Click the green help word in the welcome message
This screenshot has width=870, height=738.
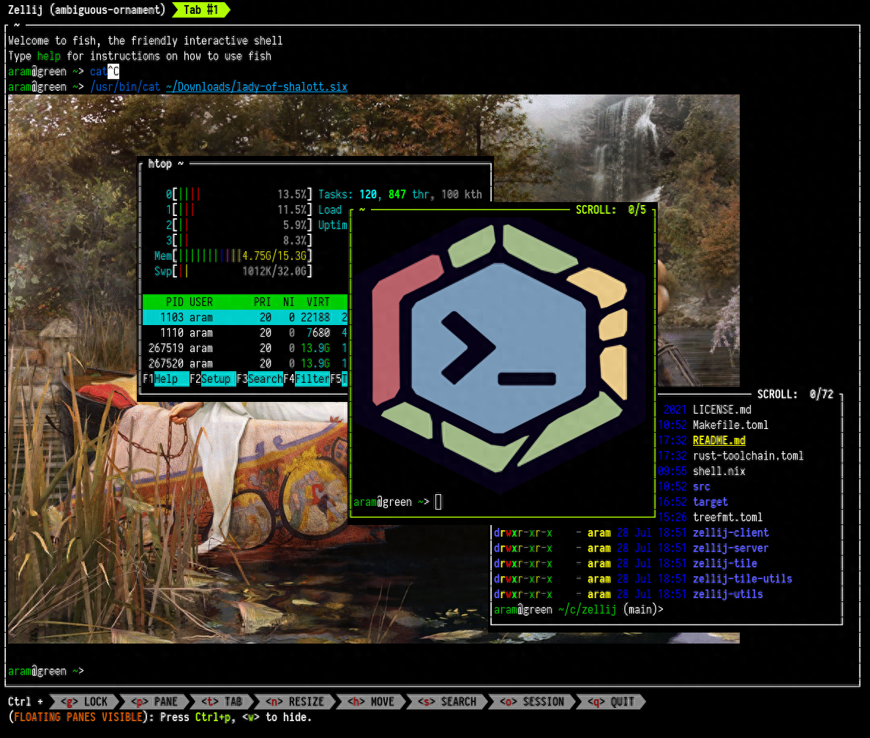pyautogui.click(x=49, y=56)
